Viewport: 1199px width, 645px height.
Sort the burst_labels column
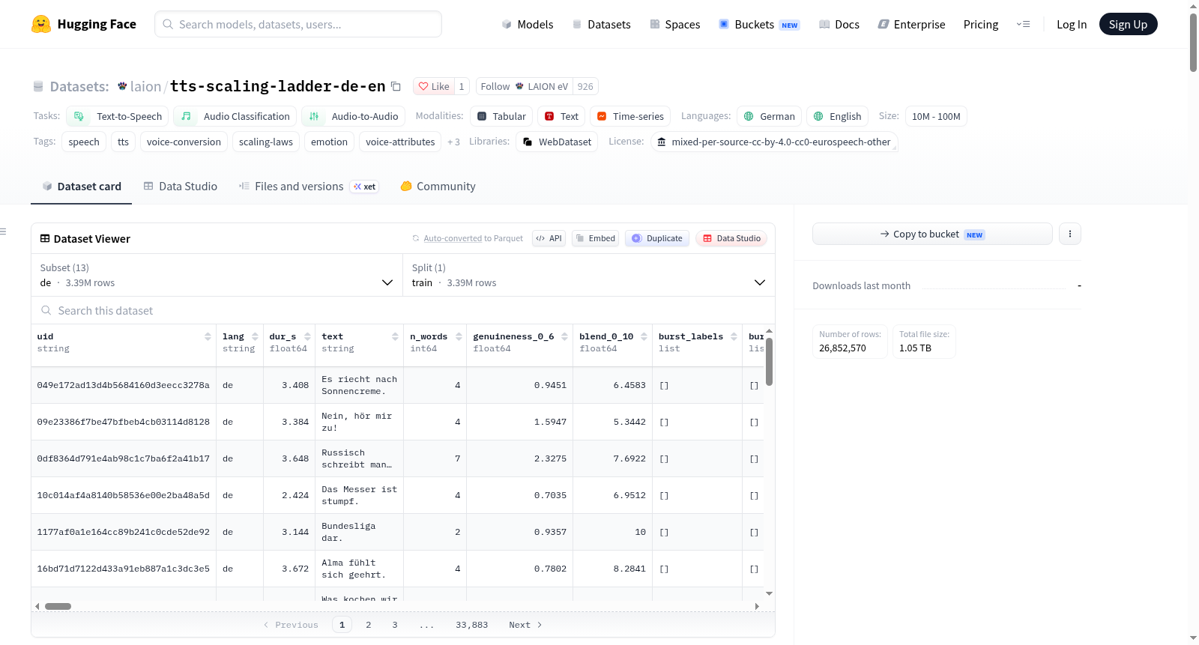pyautogui.click(x=734, y=336)
